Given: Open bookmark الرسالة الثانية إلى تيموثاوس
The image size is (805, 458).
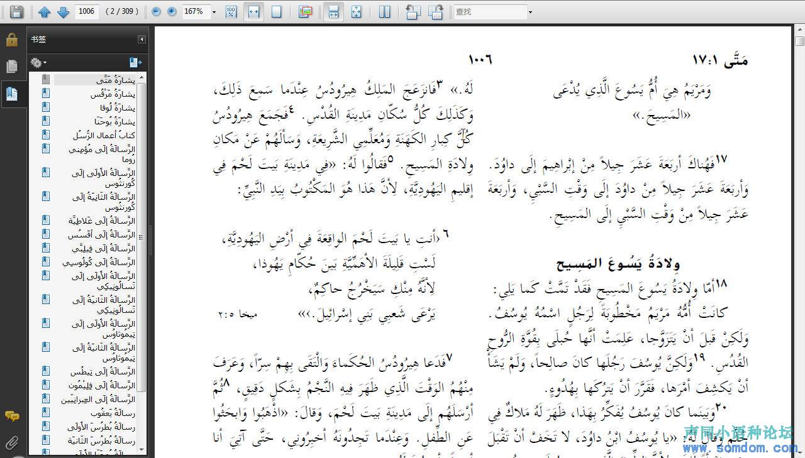Looking at the screenshot, I should point(104,352).
